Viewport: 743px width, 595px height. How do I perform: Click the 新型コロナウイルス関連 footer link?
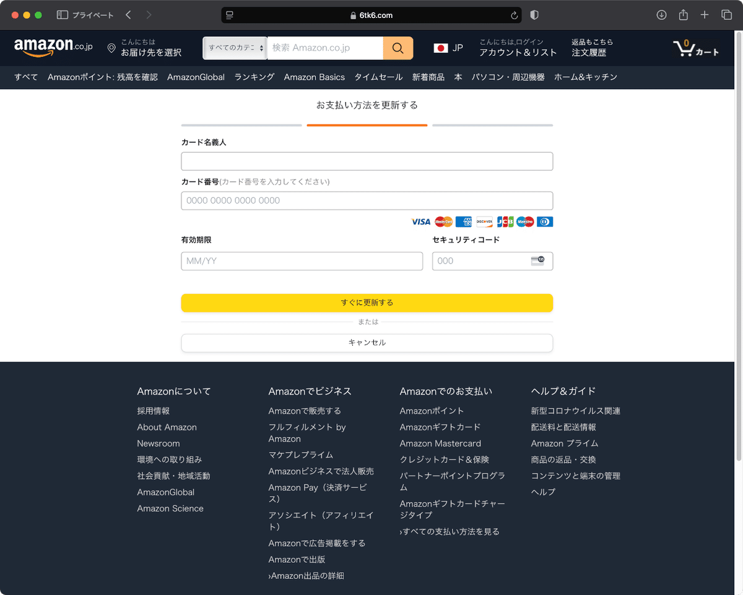576,411
